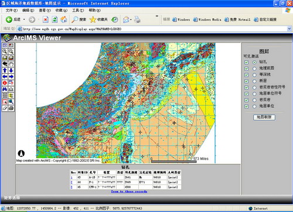
Task: Pan map east with right arrow
Action: point(11,77)
